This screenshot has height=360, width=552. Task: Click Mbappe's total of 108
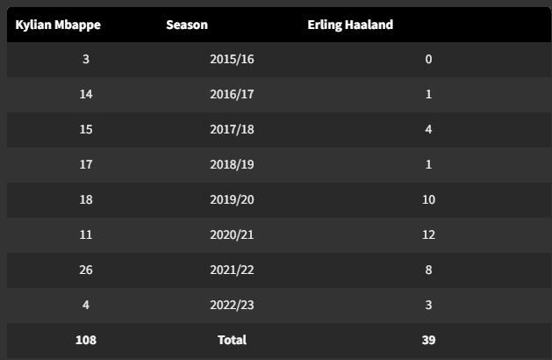coord(86,340)
